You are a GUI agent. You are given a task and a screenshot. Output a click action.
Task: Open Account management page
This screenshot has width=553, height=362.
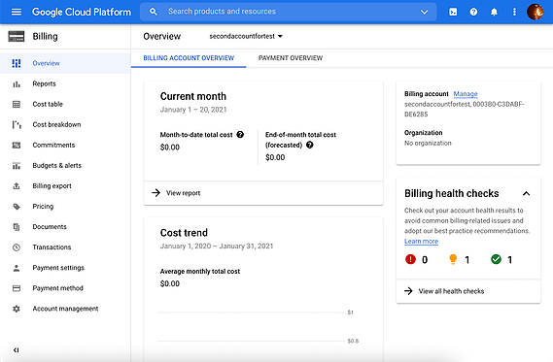(65, 309)
